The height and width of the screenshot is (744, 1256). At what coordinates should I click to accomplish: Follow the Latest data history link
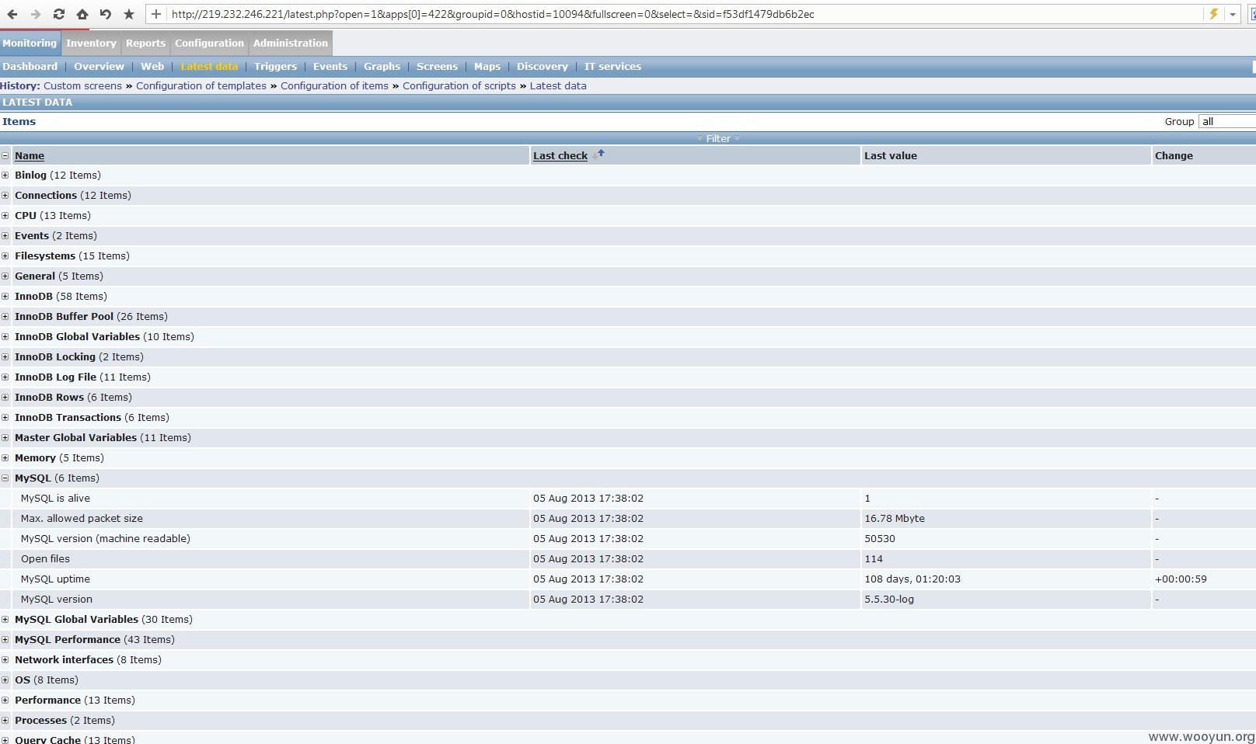(x=558, y=85)
